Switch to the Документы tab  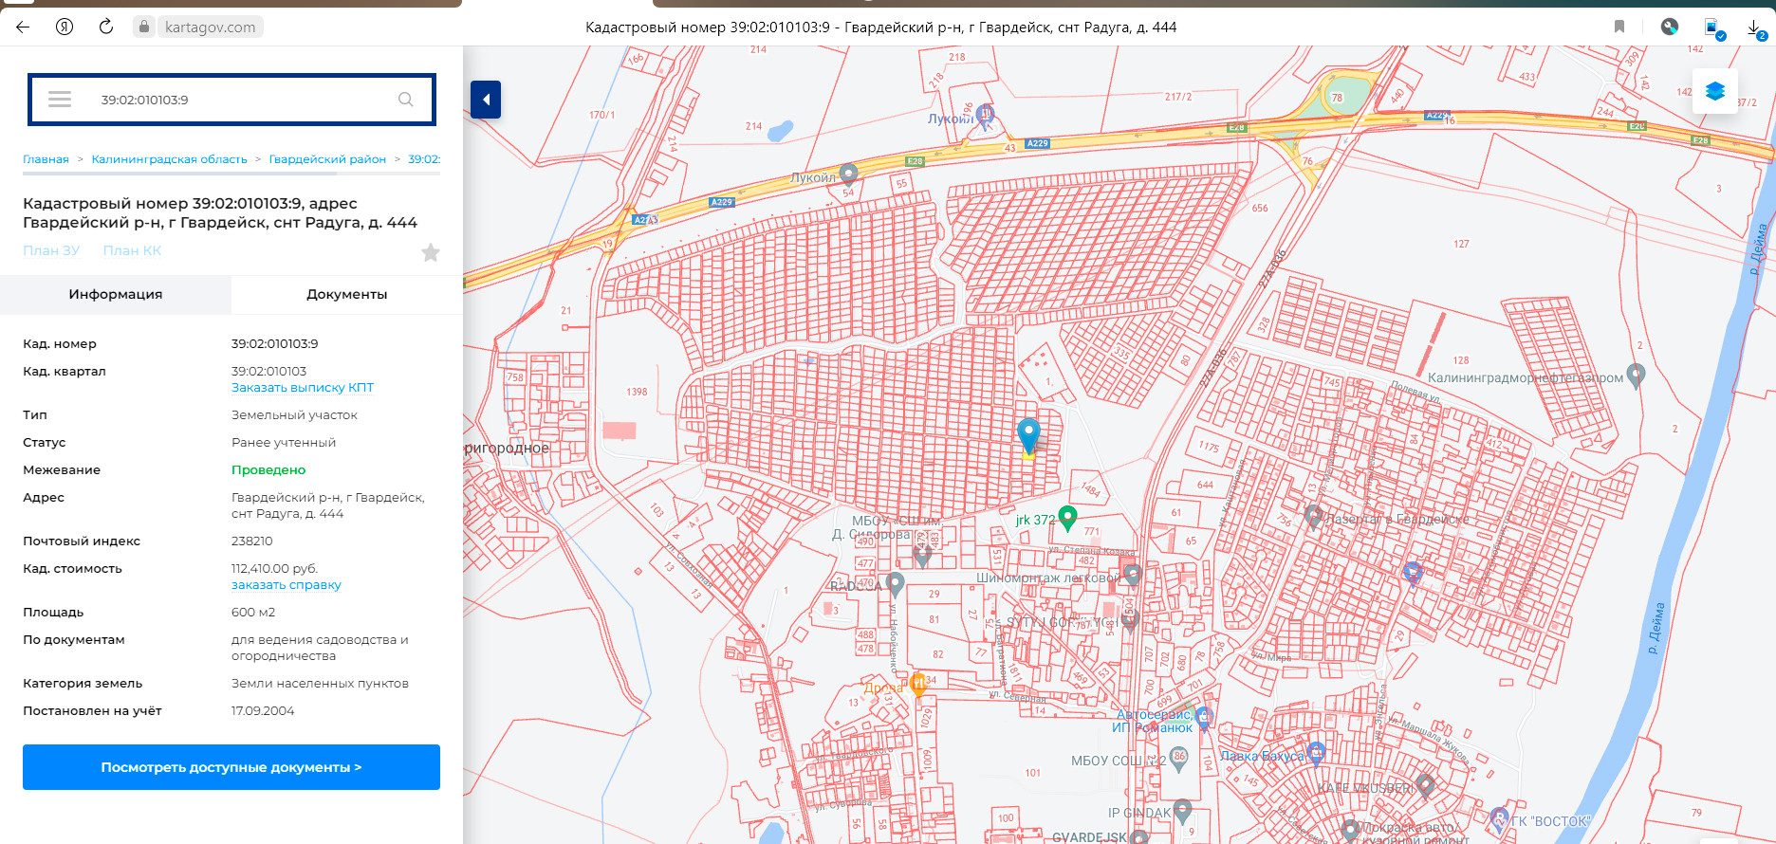pyautogui.click(x=346, y=294)
